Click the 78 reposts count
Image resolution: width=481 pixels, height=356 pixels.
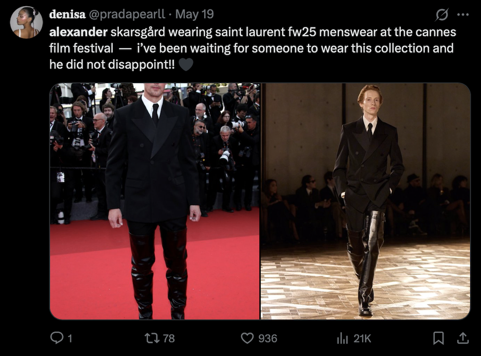pyautogui.click(x=169, y=339)
